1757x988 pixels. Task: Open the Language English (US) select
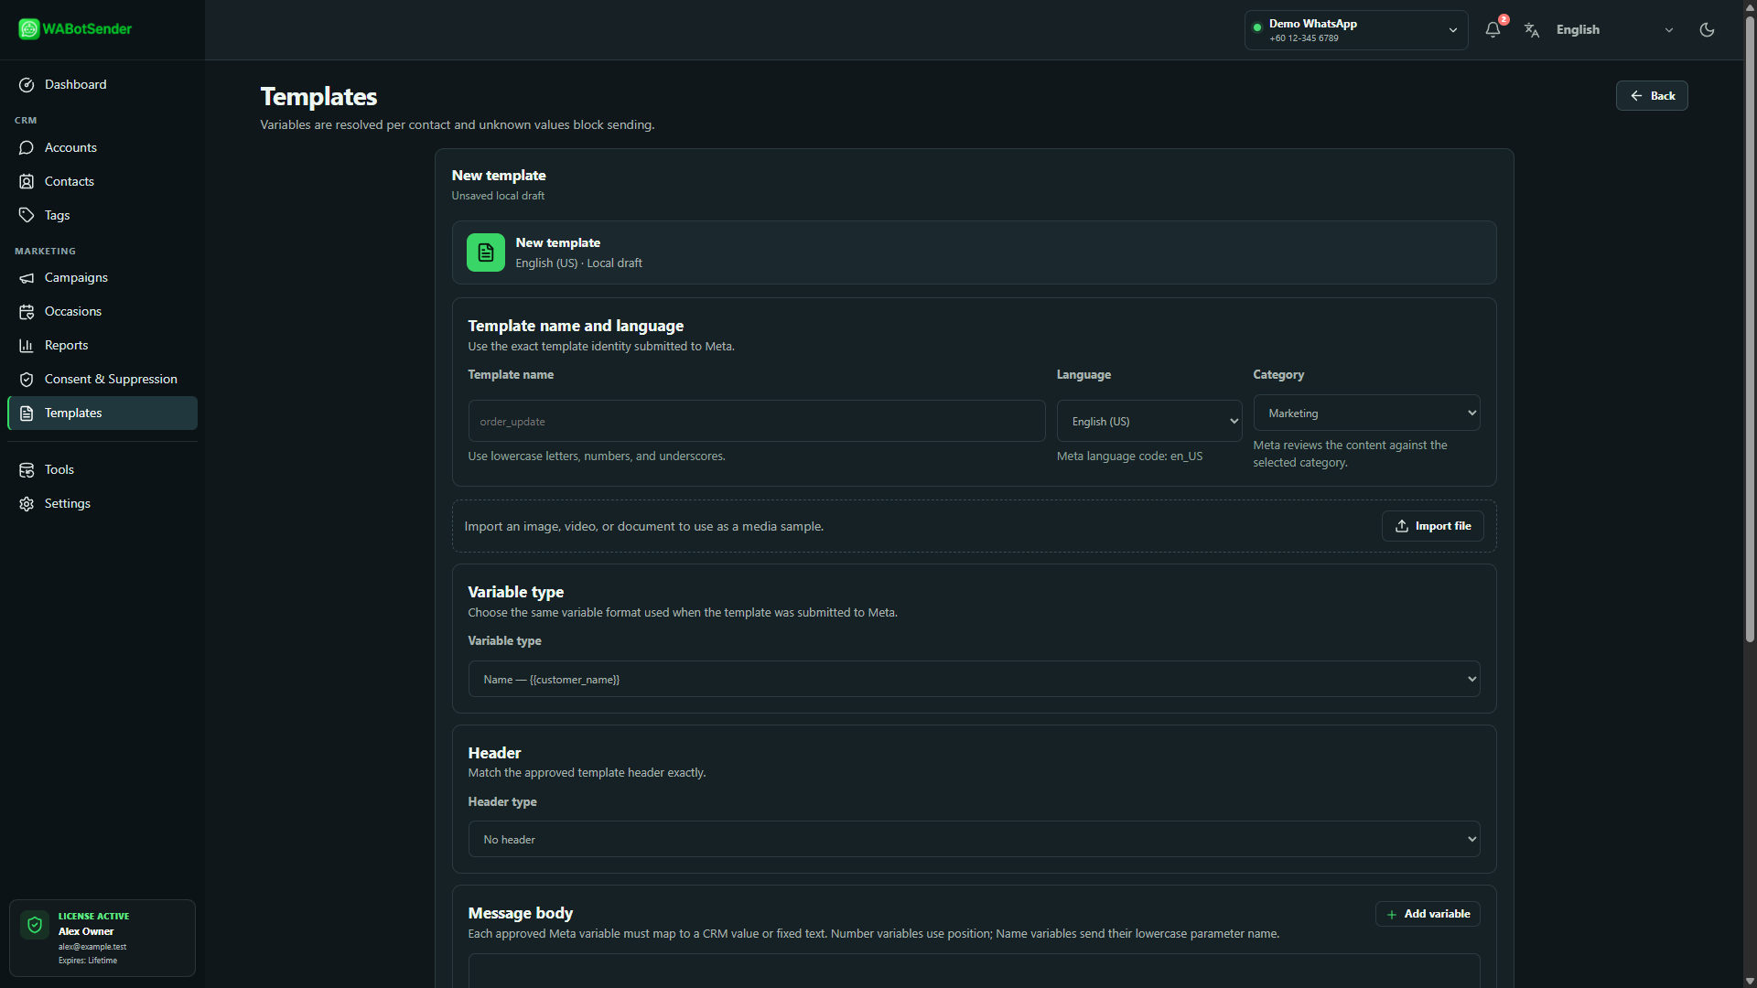tap(1149, 421)
